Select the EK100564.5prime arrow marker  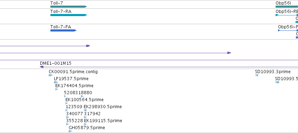coord(67,103)
